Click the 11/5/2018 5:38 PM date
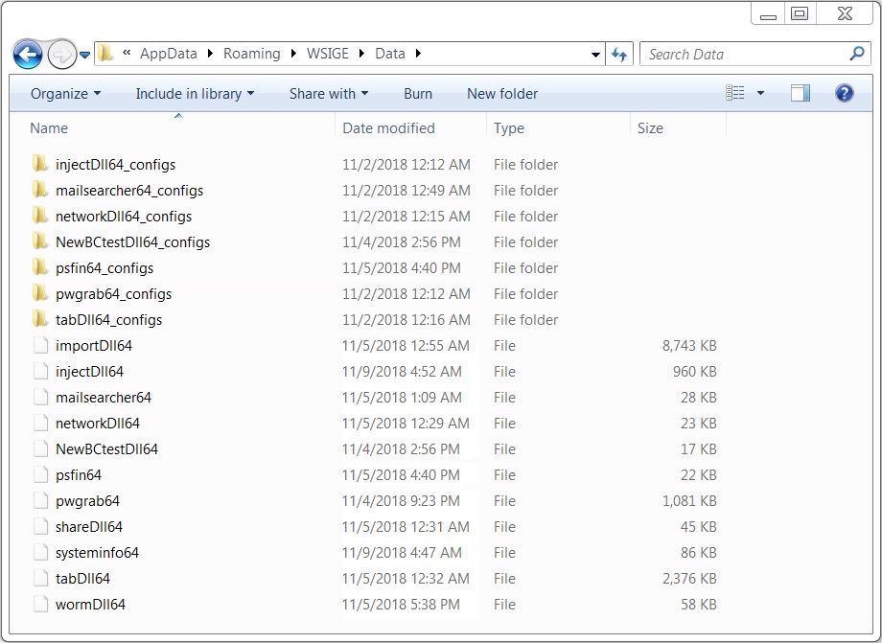Image resolution: width=882 pixels, height=643 pixels. [x=401, y=605]
